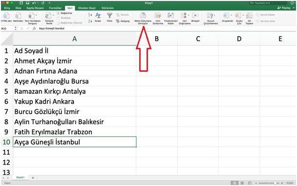This screenshot has width=297, height=186.
Task: Click the save icon in title bar
Action: [x=28, y=3]
